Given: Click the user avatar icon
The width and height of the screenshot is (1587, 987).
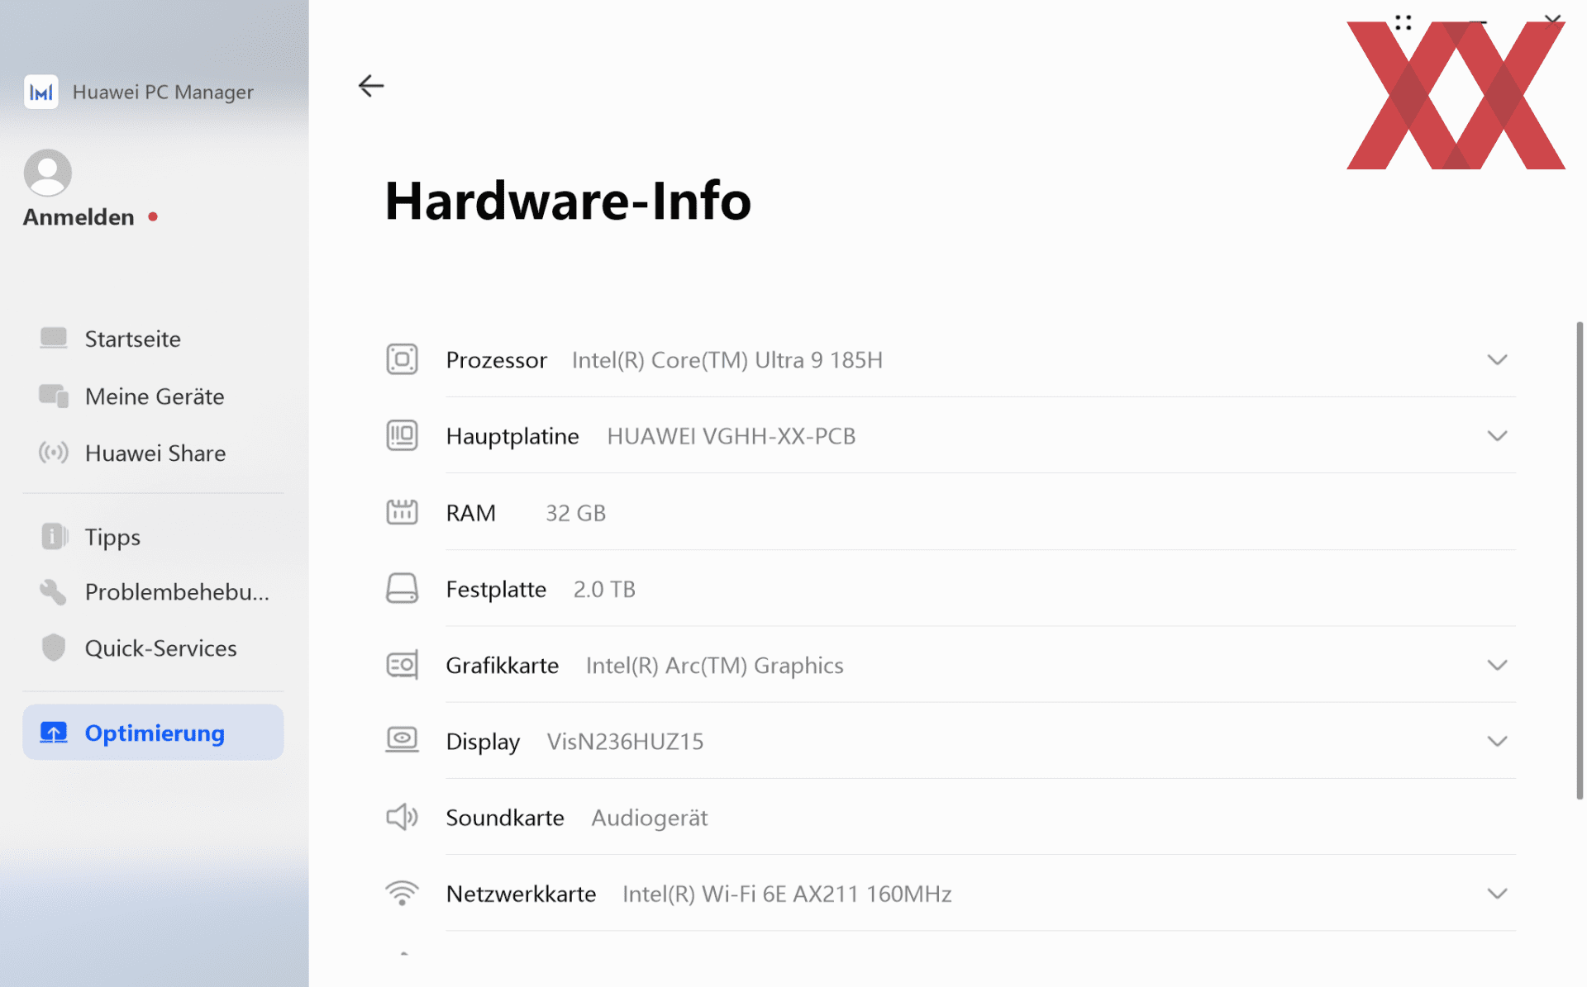Looking at the screenshot, I should click(x=48, y=173).
